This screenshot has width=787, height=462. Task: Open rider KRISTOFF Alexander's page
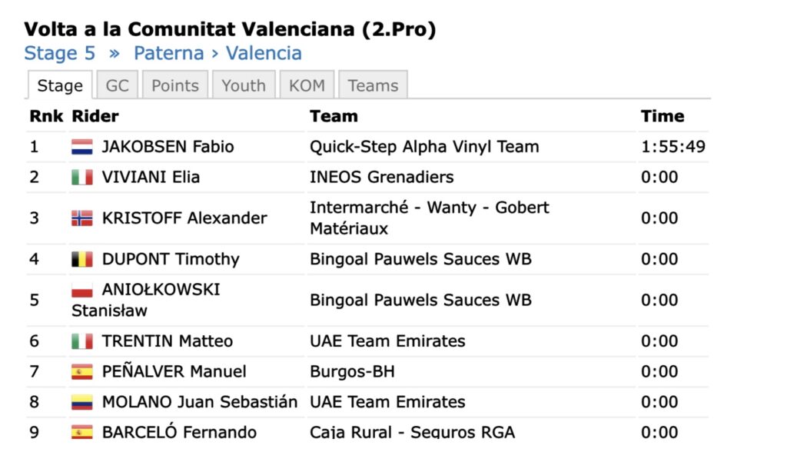click(x=184, y=218)
